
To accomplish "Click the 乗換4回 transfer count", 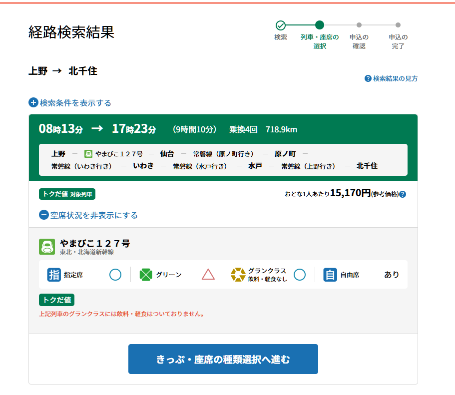I will tap(243, 129).
